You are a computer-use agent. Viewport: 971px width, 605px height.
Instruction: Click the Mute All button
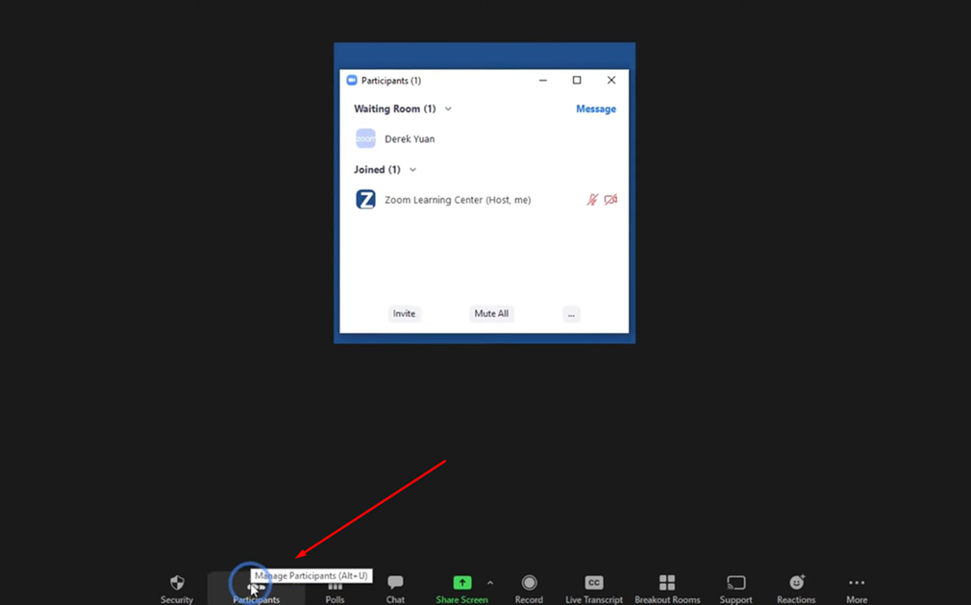click(x=491, y=314)
